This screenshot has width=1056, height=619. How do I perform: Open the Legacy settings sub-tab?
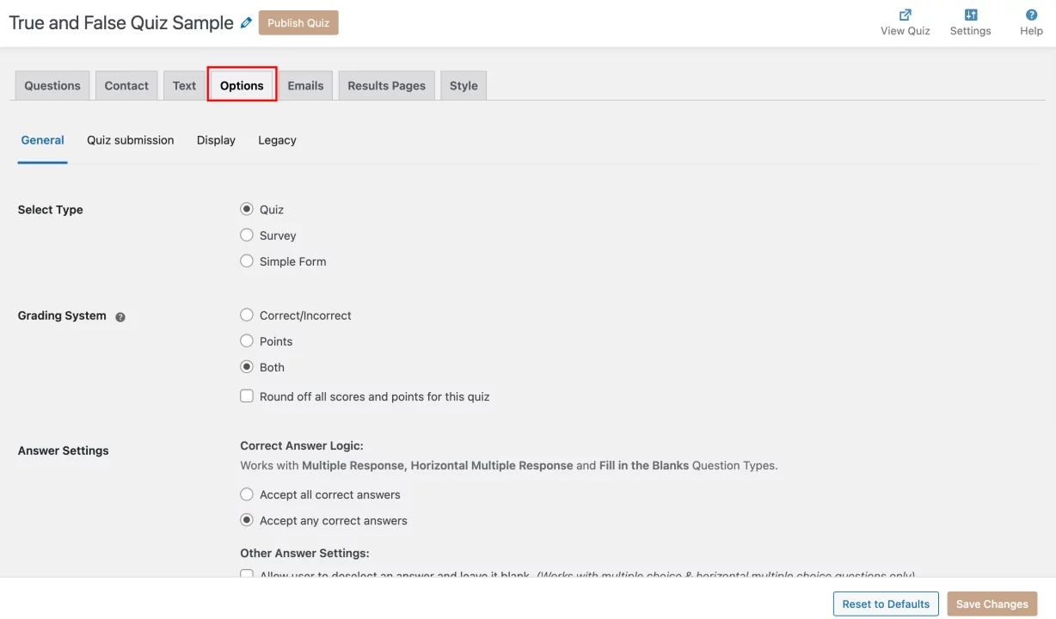(x=276, y=139)
